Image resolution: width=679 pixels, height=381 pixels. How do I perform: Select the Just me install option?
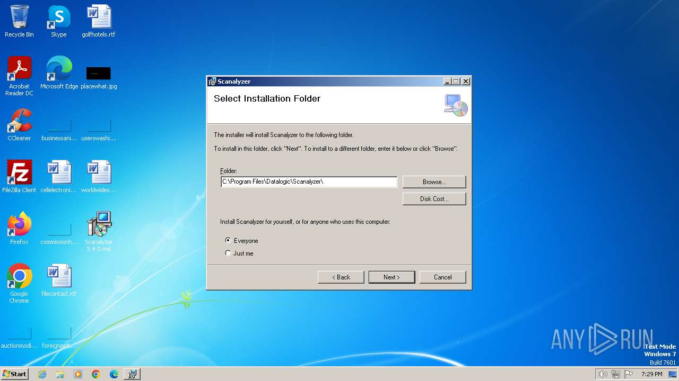tap(239, 253)
